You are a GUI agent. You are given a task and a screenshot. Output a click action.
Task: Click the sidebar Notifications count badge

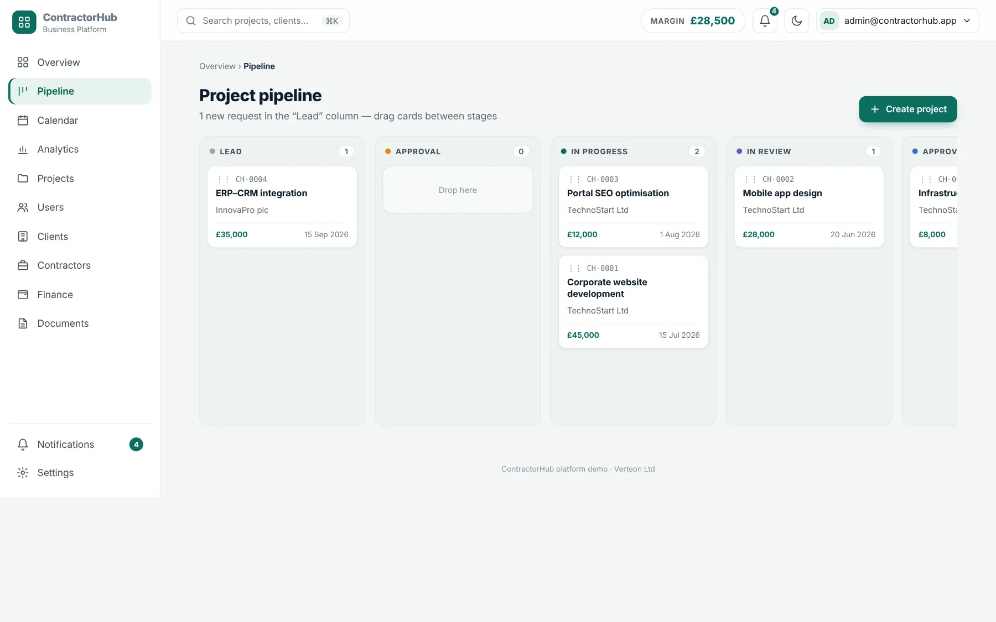[136, 445]
